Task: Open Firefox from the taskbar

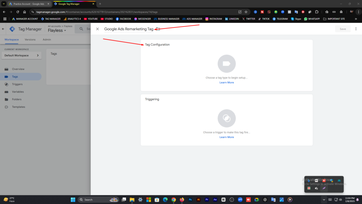Action: (x=182, y=200)
